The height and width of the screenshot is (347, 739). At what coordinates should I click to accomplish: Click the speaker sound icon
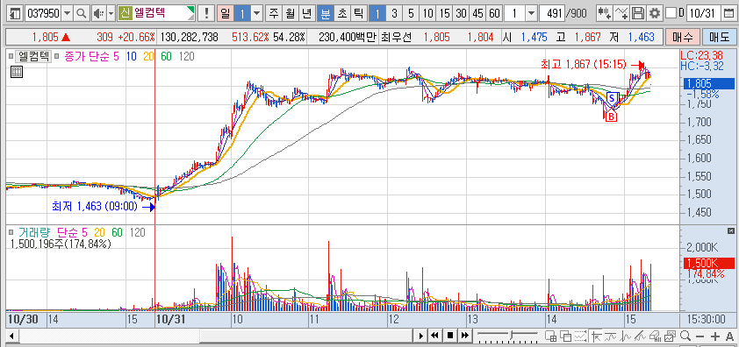tap(98, 13)
